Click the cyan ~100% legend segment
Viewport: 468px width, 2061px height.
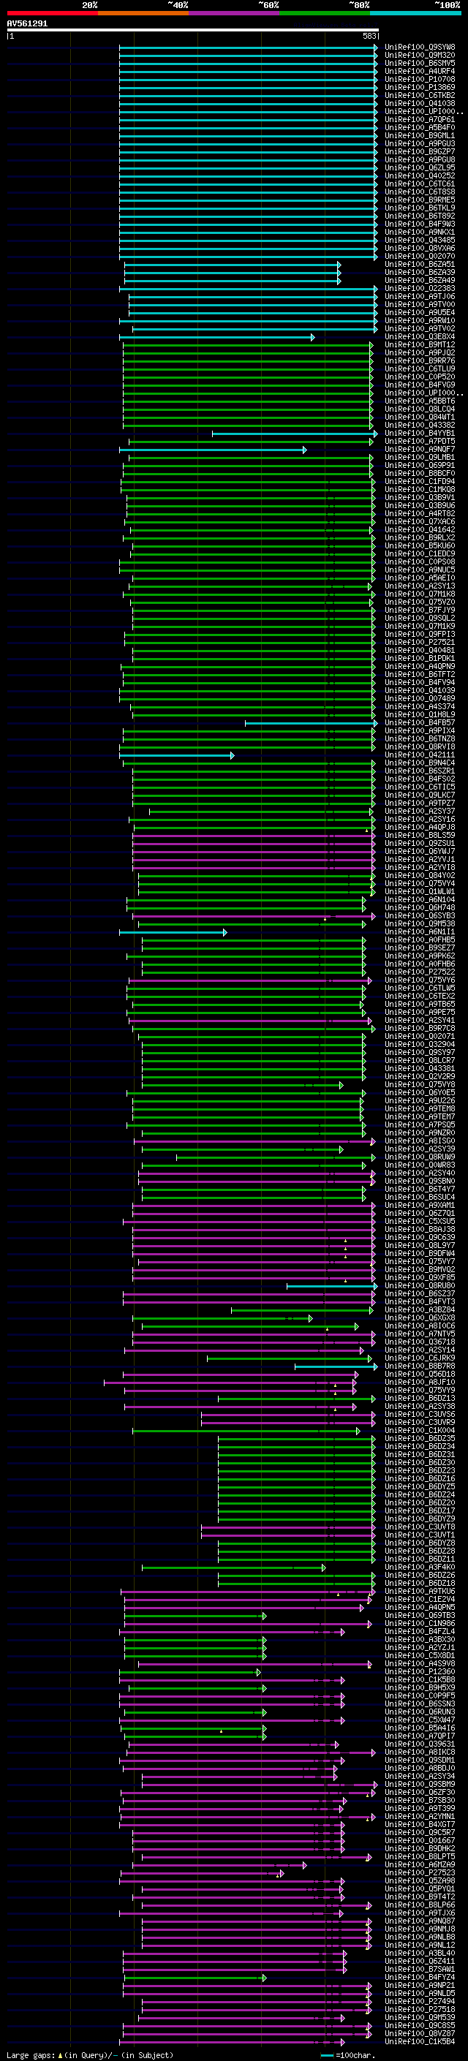coord(415,13)
